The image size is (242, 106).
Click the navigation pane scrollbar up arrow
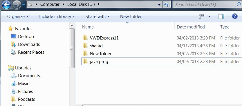click(72, 25)
